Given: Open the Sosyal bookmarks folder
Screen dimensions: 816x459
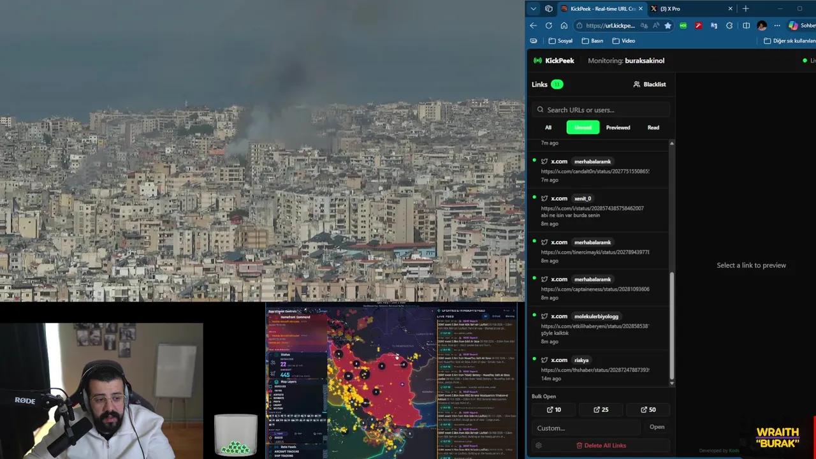Looking at the screenshot, I should [x=560, y=41].
